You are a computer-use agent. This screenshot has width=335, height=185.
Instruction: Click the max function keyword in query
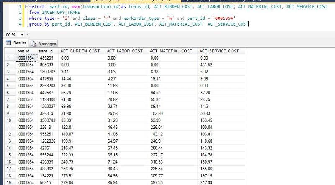pos(76,7)
